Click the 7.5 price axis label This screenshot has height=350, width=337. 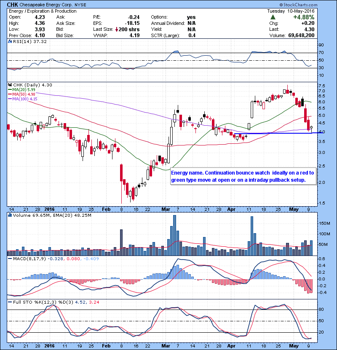click(x=322, y=86)
